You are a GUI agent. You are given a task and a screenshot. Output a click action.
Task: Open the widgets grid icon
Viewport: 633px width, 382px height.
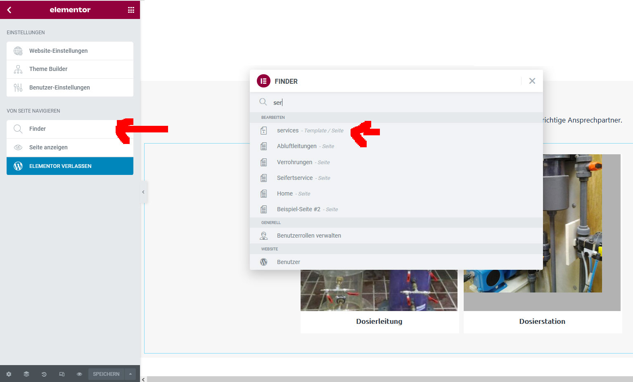pyautogui.click(x=131, y=10)
